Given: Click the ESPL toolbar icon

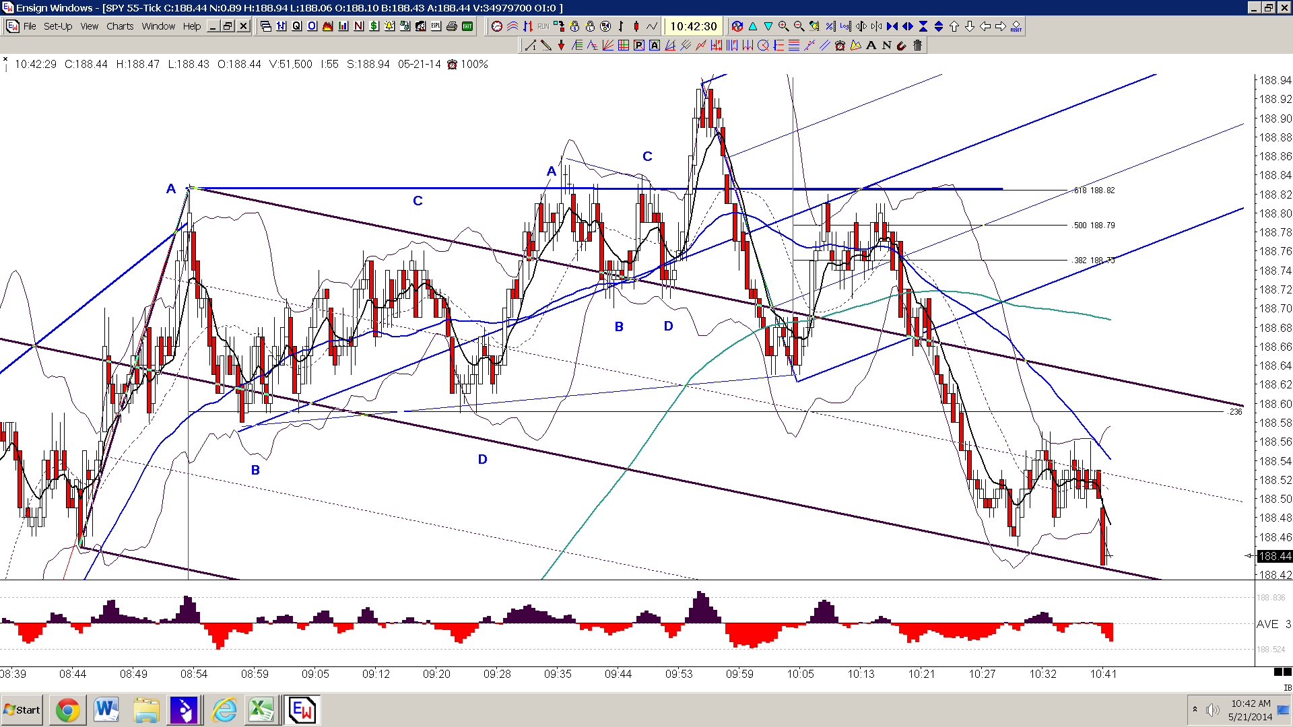Looking at the screenshot, I should coord(436,26).
